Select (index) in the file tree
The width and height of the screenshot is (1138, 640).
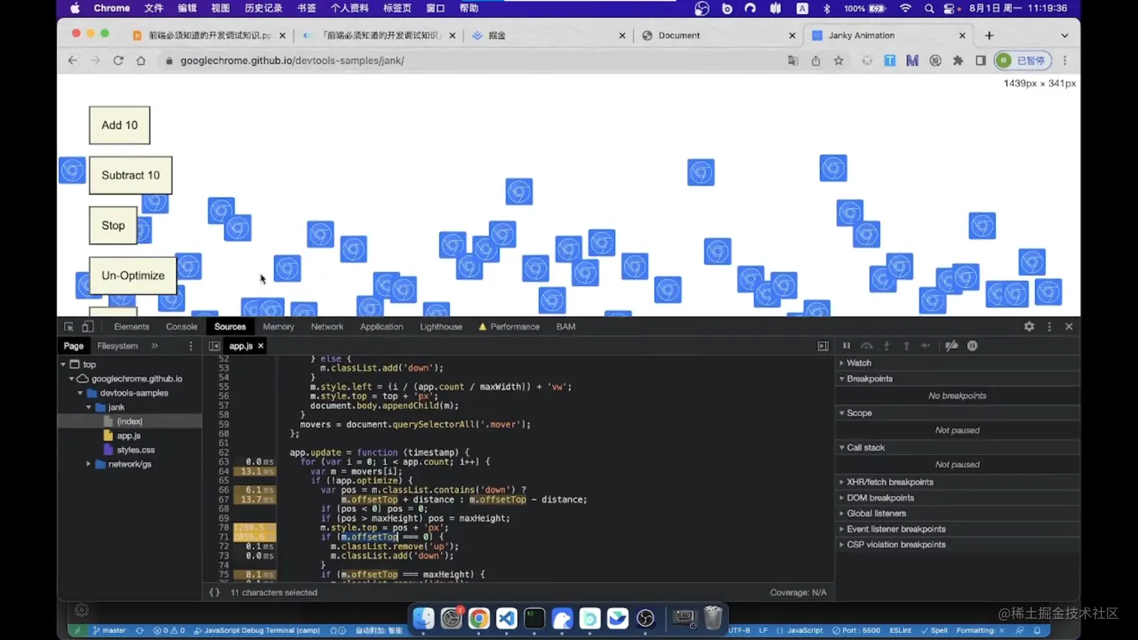coord(129,421)
